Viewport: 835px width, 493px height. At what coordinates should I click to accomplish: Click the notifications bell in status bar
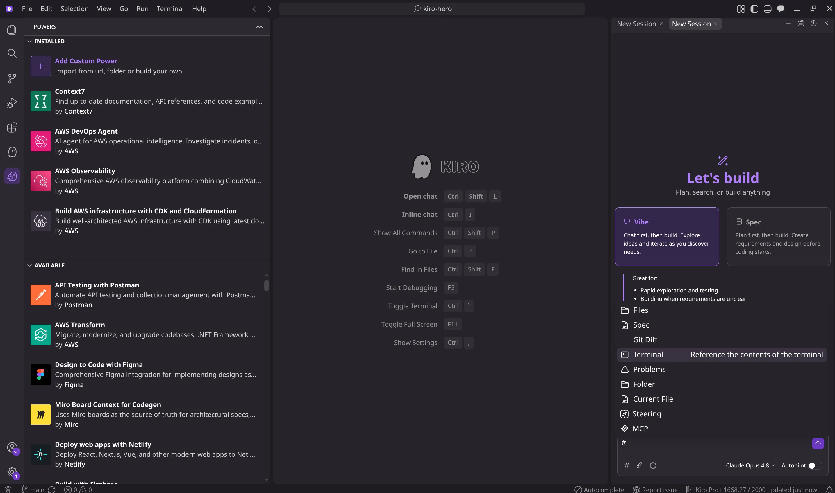point(829,489)
